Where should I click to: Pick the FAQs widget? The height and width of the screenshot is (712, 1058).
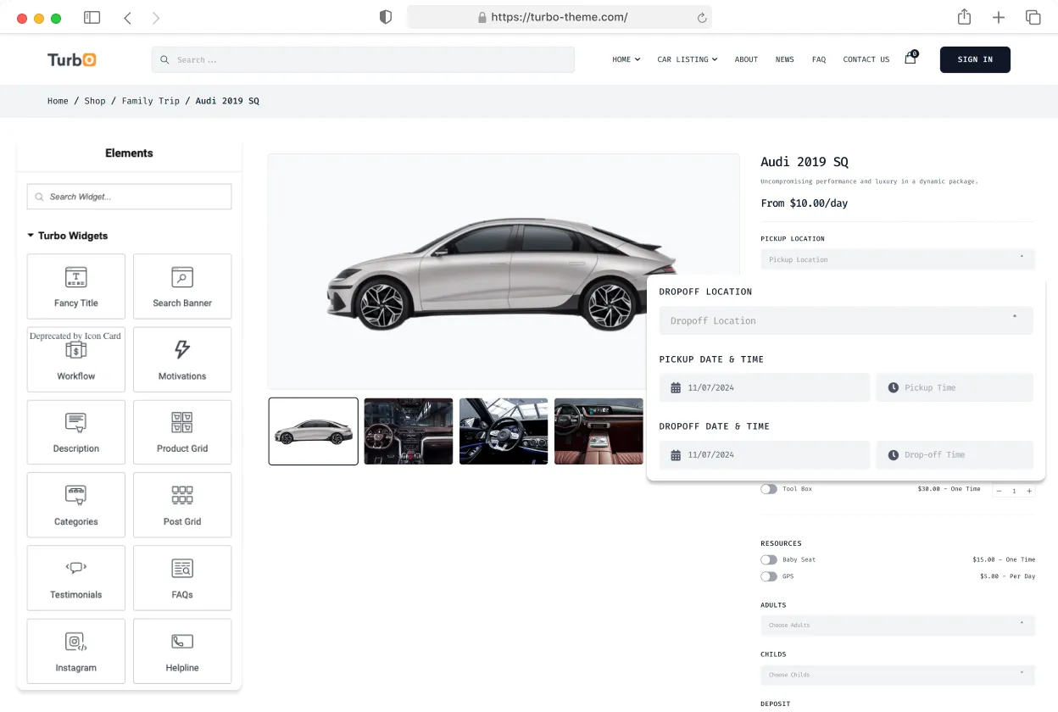click(182, 578)
